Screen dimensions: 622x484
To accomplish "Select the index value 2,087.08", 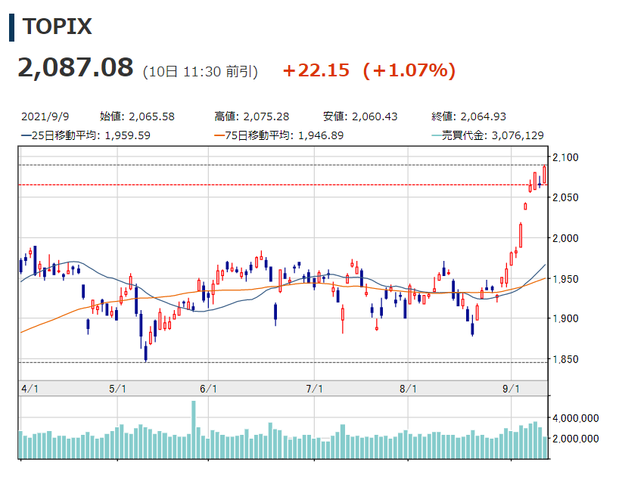I will 76,67.
